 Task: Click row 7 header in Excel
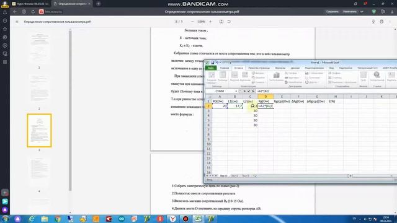point(208,129)
